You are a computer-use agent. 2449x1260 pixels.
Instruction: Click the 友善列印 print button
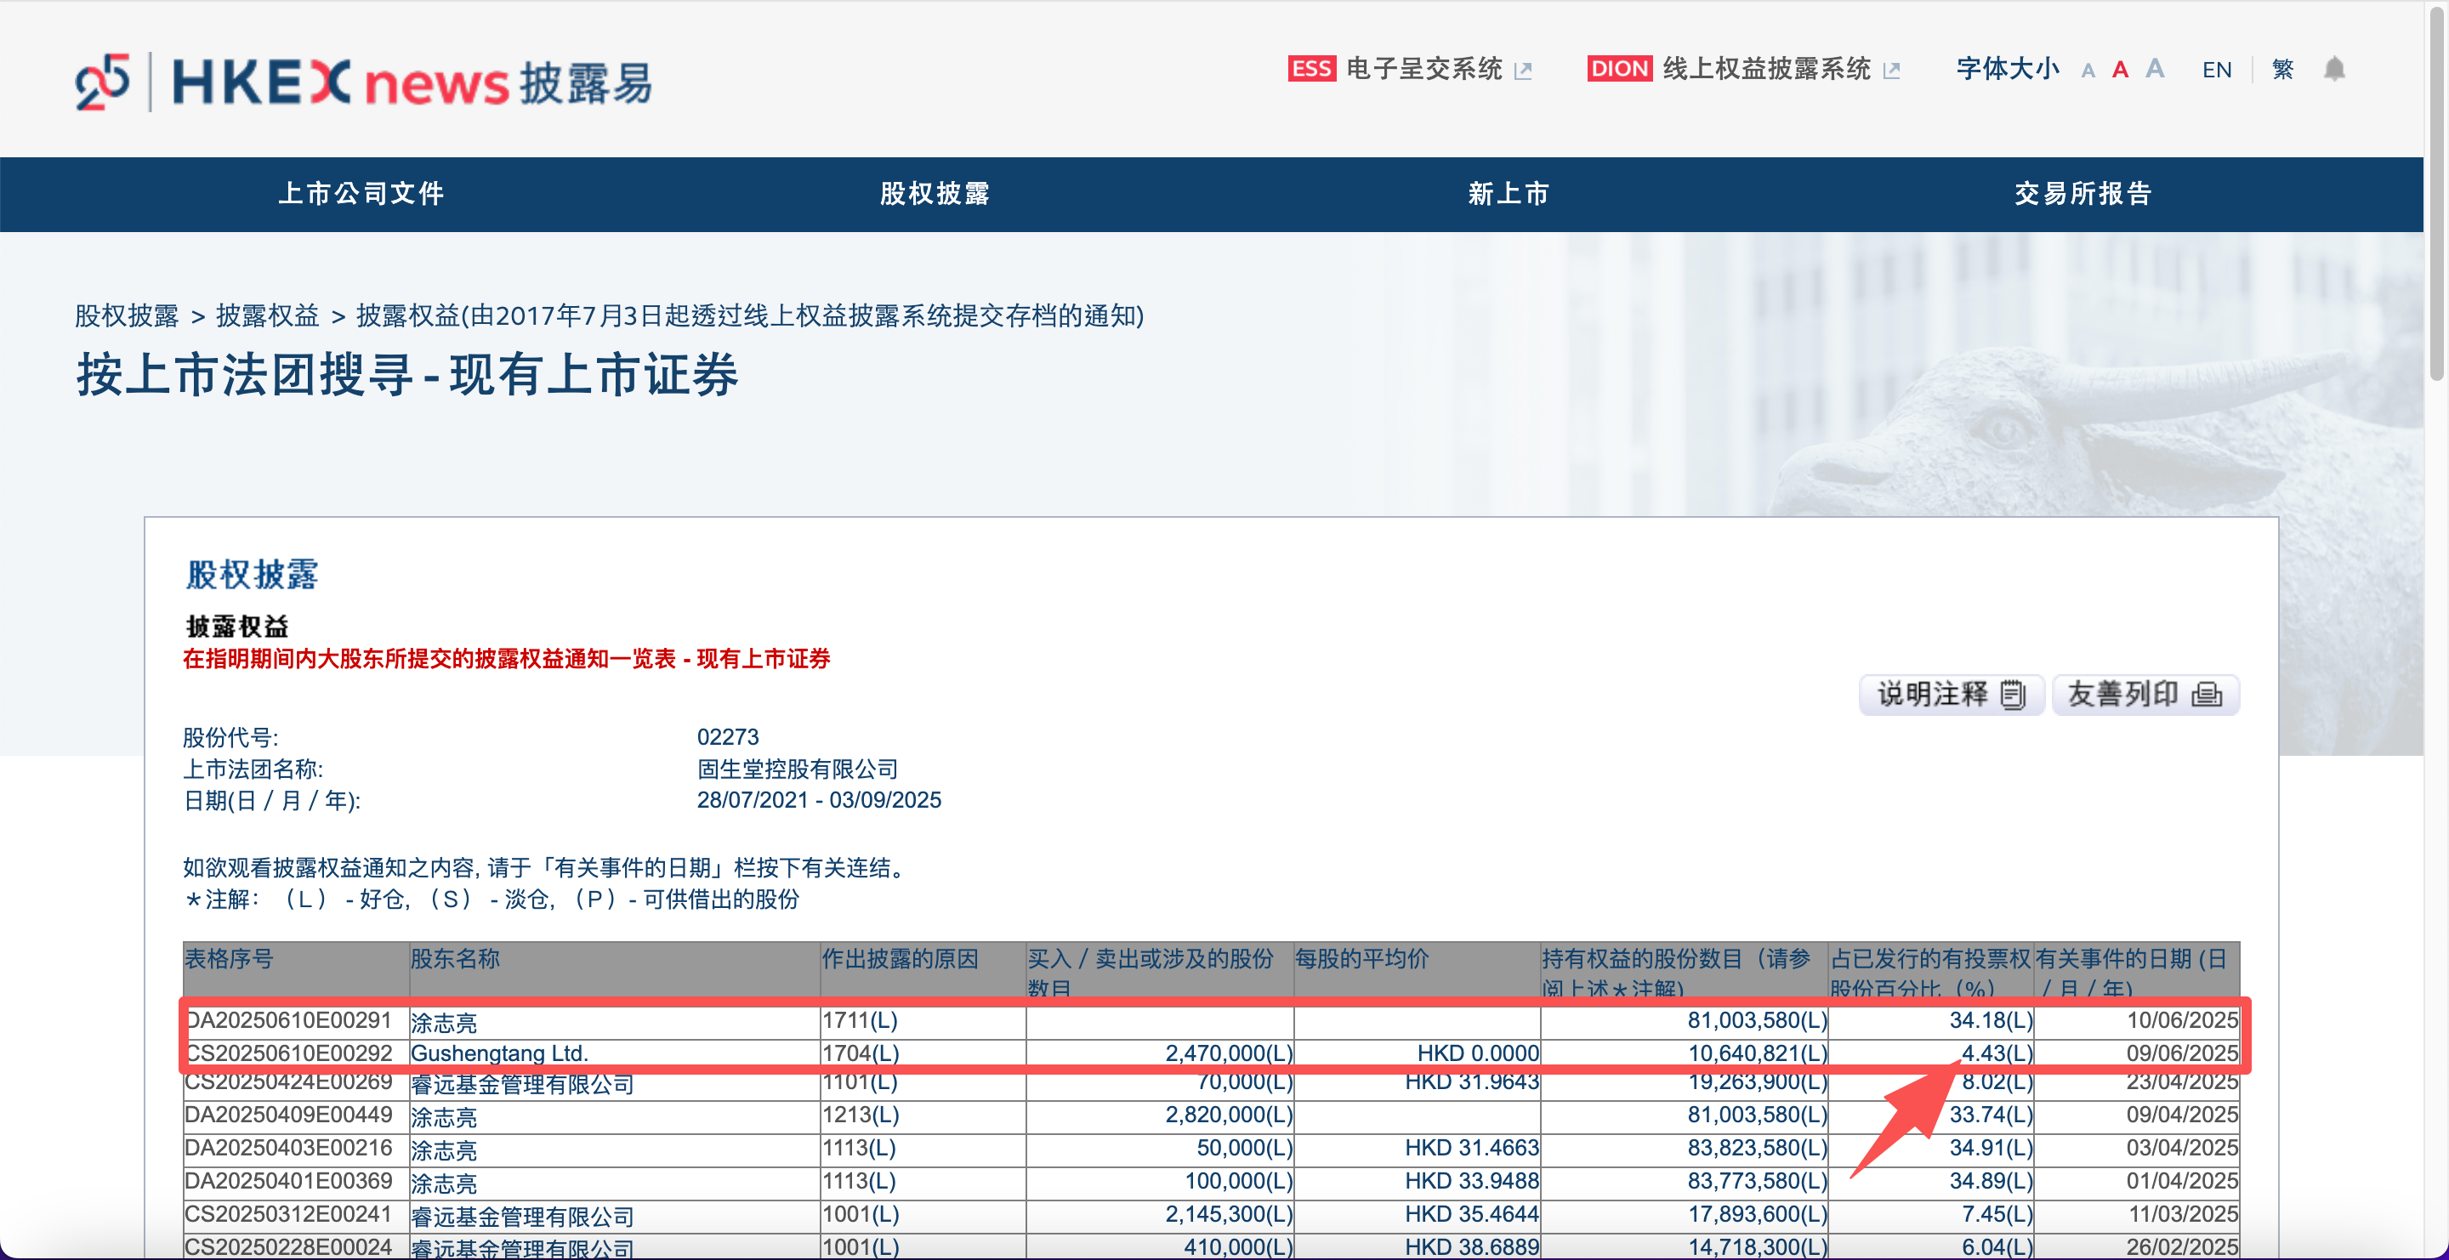(x=2145, y=695)
